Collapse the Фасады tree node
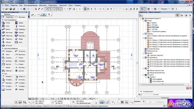This screenshot has height=109, width=194. click(x=143, y=38)
